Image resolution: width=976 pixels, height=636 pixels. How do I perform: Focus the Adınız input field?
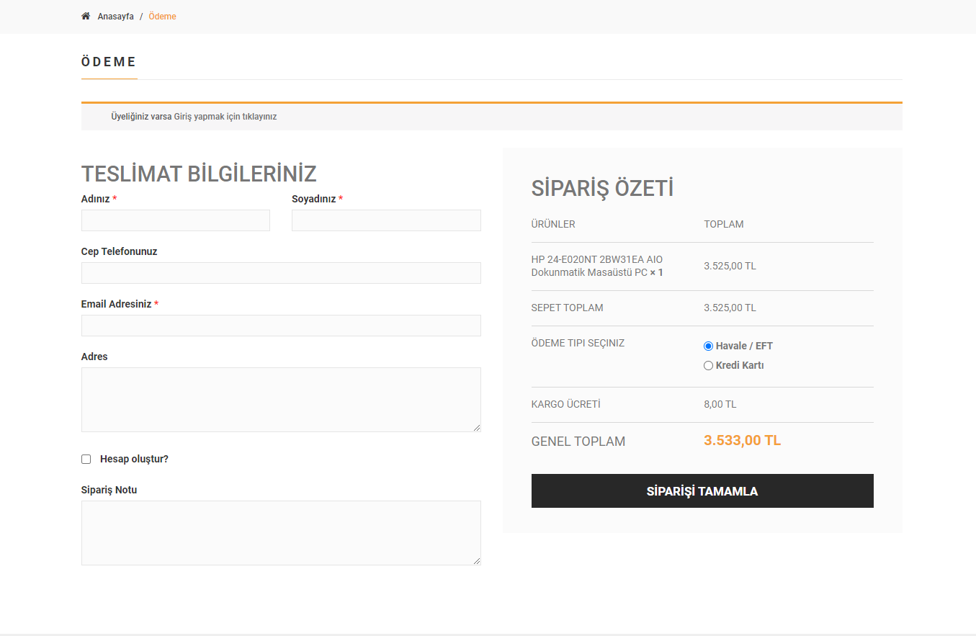176,220
